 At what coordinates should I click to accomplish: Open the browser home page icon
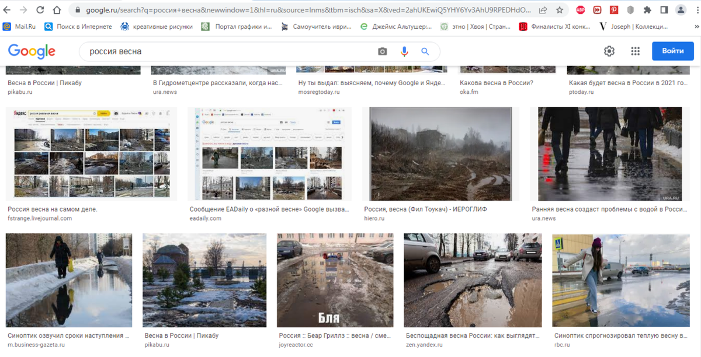[x=57, y=10]
